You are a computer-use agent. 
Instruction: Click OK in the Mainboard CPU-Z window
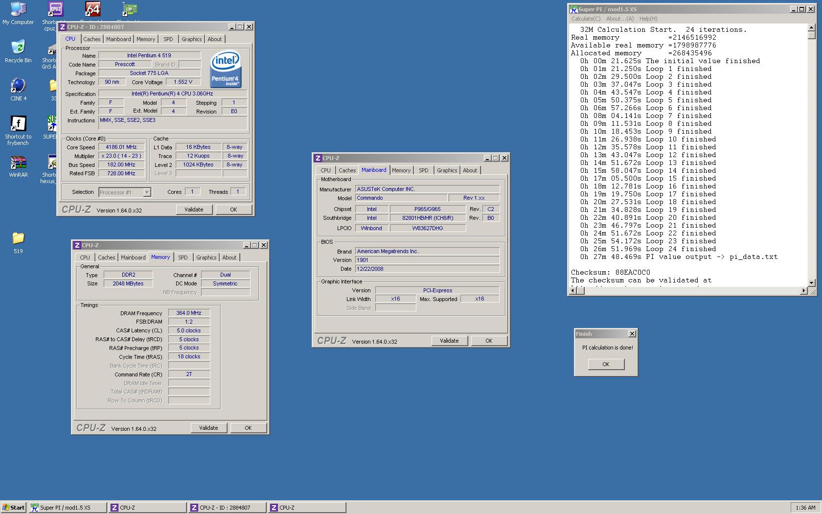pyautogui.click(x=489, y=341)
